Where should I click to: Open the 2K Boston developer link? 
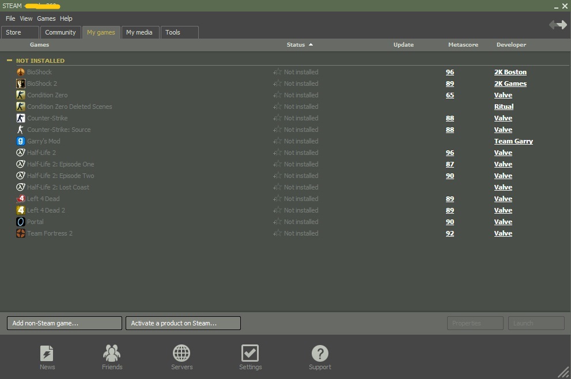pos(510,72)
